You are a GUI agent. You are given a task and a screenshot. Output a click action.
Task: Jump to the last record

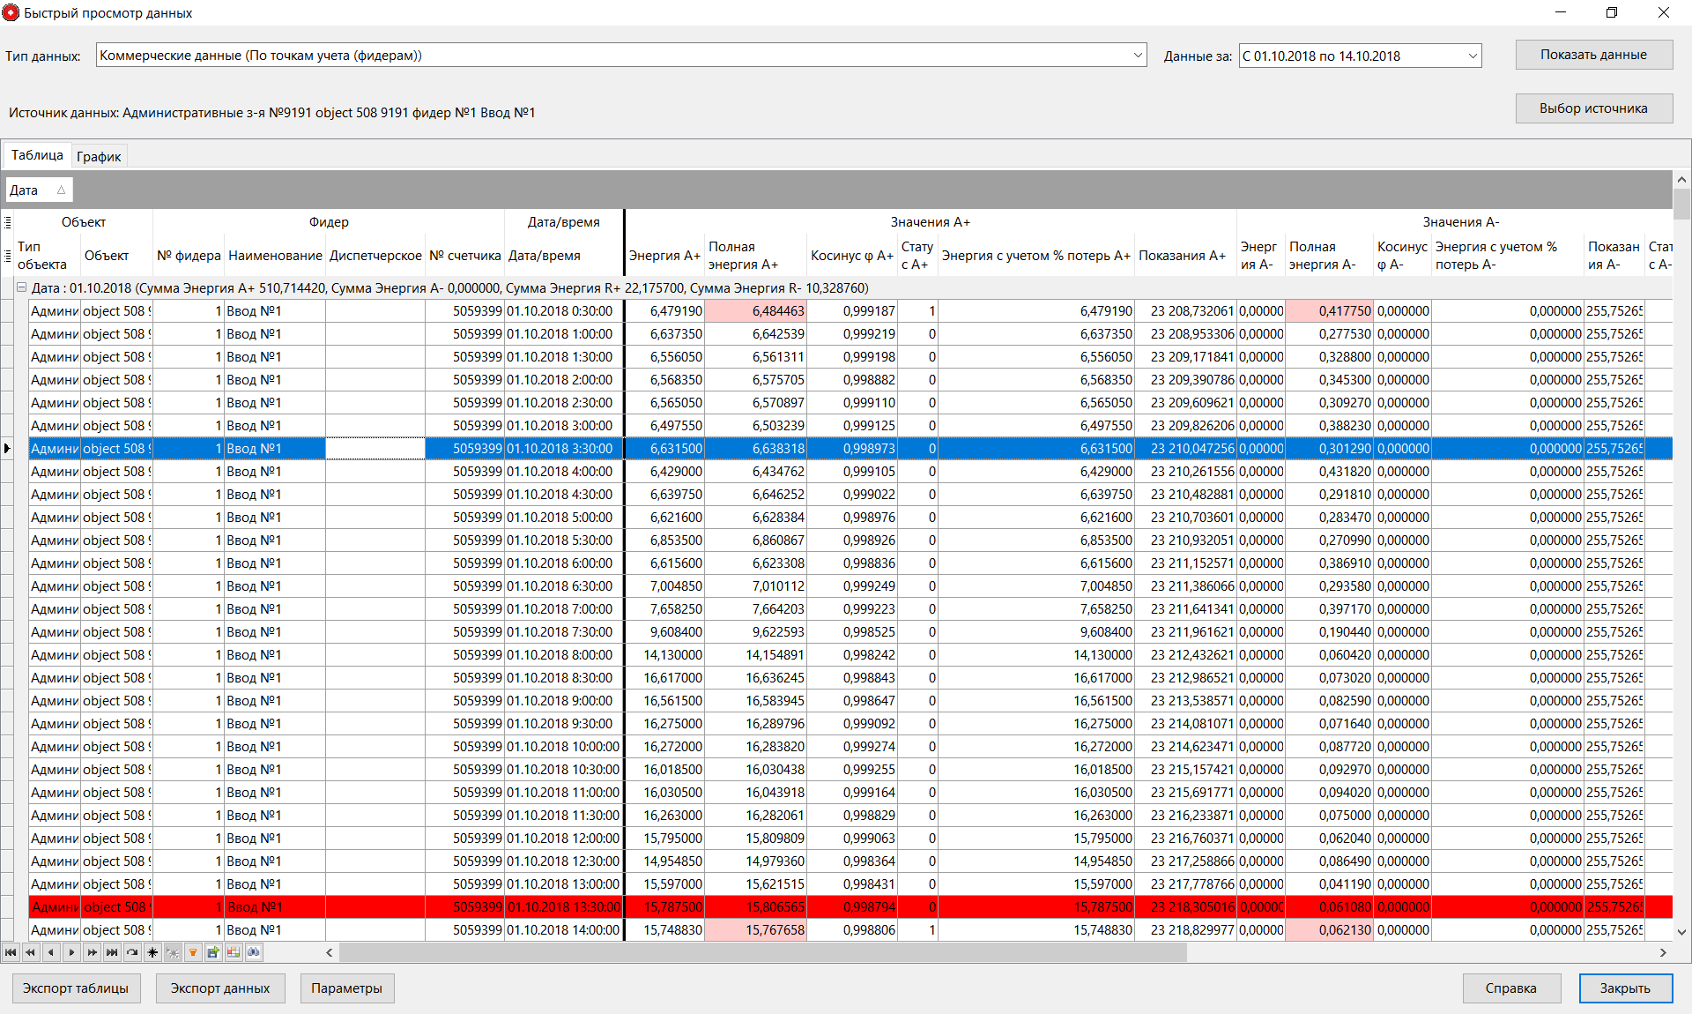pos(112,952)
